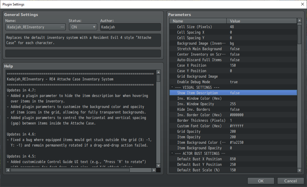
Task: Click the Name column header
Action: pyautogui.click(x=198, y=21)
